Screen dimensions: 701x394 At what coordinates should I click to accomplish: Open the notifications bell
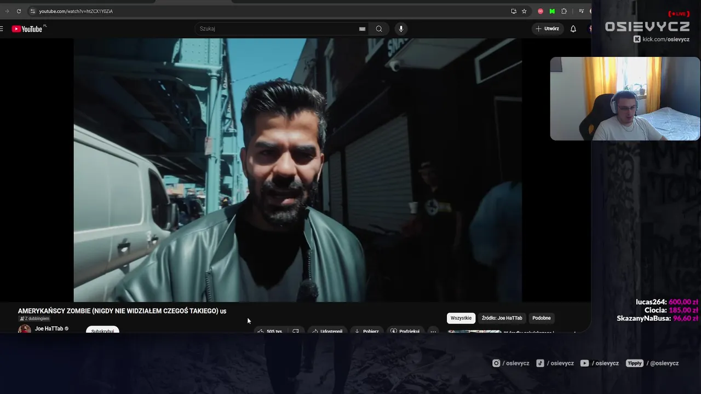573,28
